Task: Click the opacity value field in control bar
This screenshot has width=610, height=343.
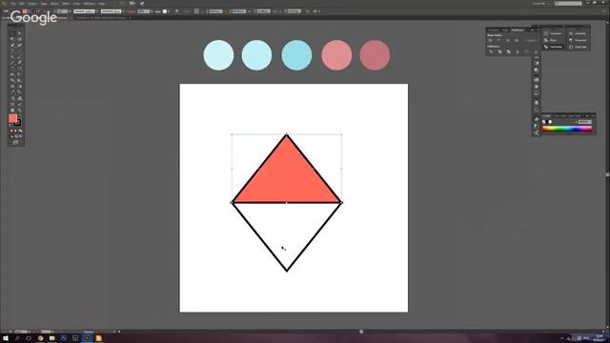Action: (143, 11)
